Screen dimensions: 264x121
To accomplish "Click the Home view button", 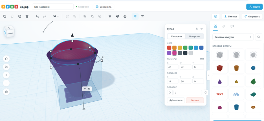I will tap(6, 59).
